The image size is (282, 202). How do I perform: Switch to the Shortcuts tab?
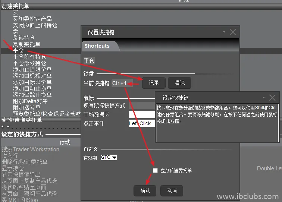pos(97,46)
